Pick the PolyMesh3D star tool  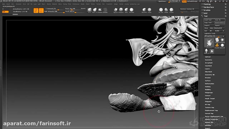click(x=222, y=40)
